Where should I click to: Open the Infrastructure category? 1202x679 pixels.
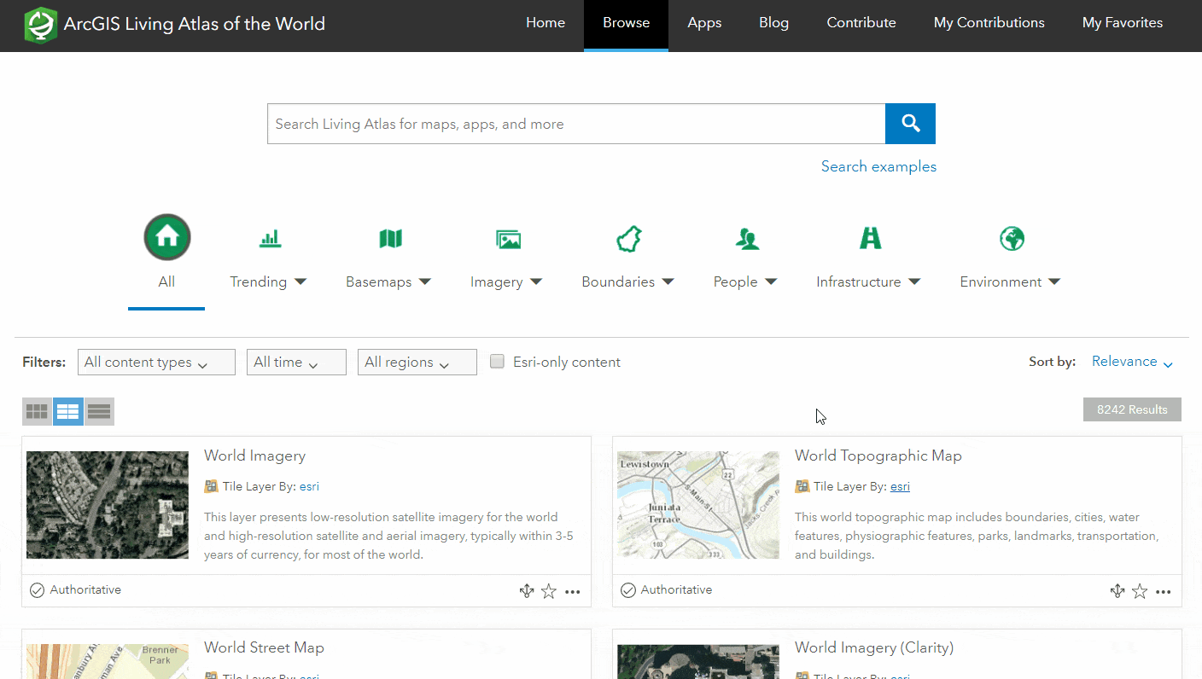point(870,238)
